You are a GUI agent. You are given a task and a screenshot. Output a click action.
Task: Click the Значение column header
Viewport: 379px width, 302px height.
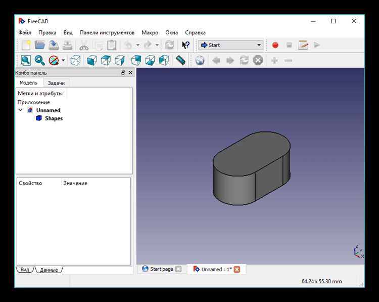[x=75, y=183]
